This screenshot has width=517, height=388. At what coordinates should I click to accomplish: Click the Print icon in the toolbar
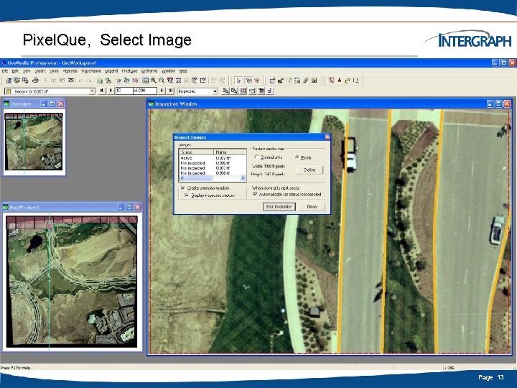pyautogui.click(x=36, y=80)
